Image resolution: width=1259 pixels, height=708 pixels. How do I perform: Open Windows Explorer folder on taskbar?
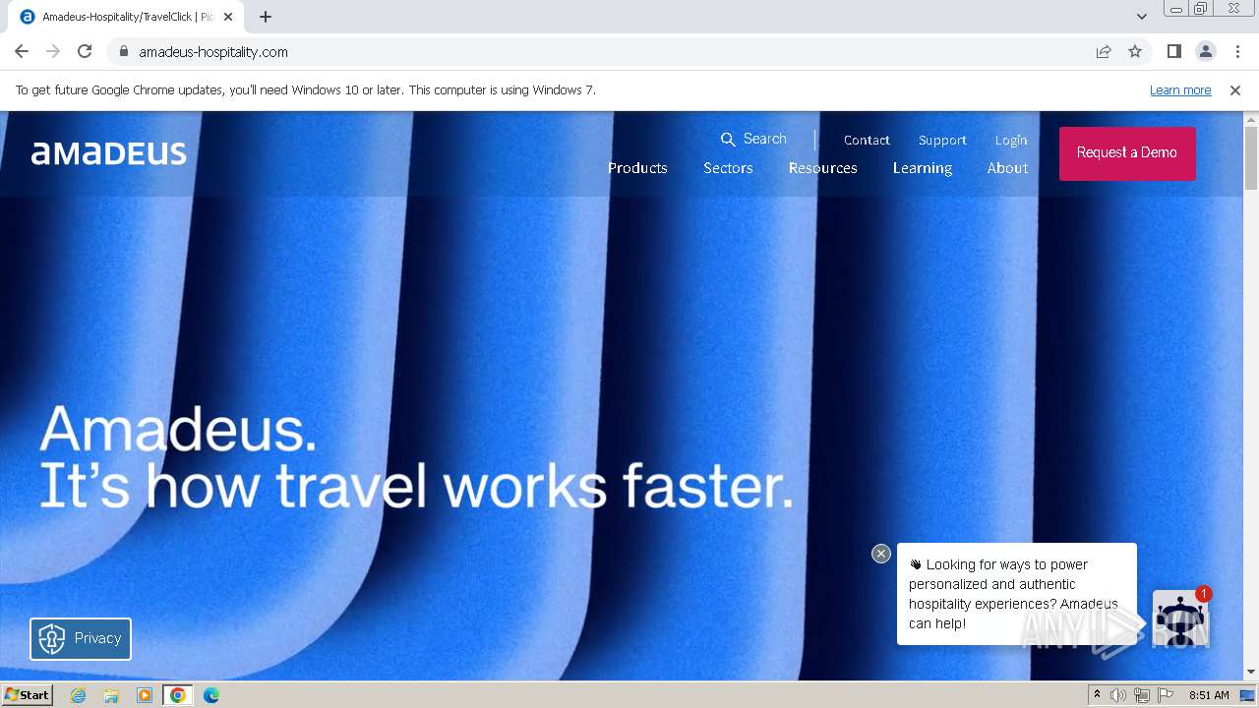[111, 695]
